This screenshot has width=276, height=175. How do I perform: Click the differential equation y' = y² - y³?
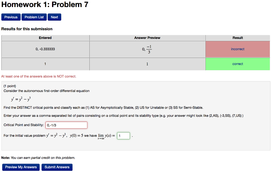[21, 98]
